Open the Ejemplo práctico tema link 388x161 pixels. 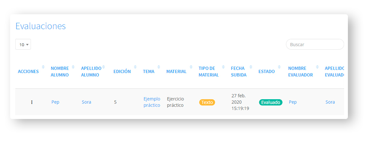152,102
